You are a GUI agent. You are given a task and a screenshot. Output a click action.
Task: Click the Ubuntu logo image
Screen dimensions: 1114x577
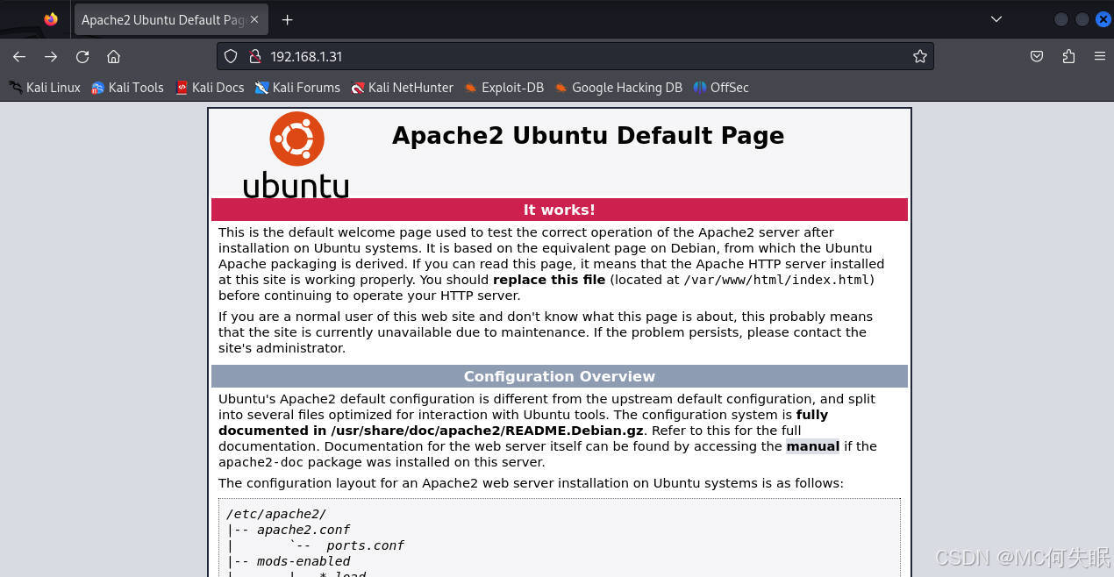click(x=296, y=154)
